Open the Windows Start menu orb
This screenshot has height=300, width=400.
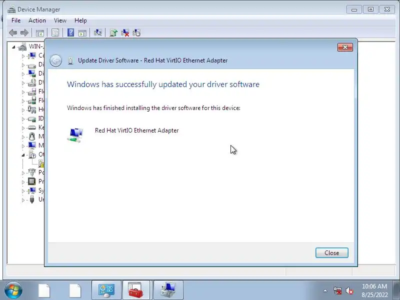[x=13, y=290]
